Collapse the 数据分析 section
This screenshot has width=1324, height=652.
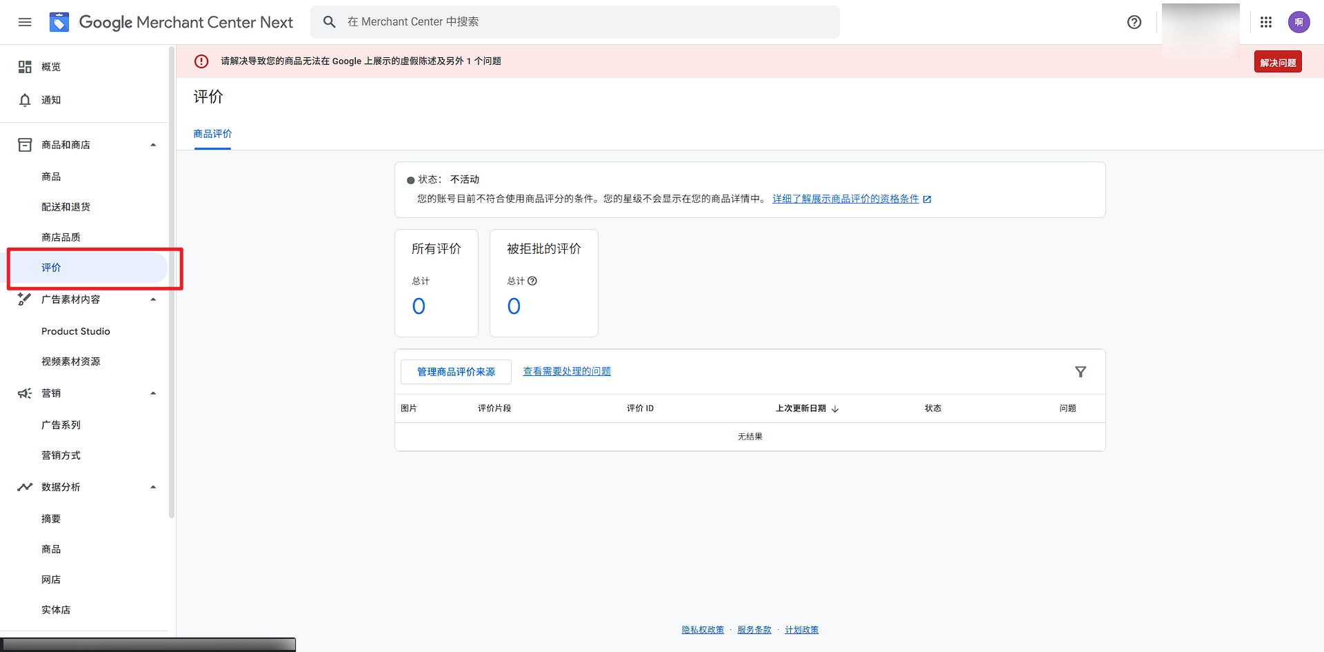pyautogui.click(x=153, y=487)
